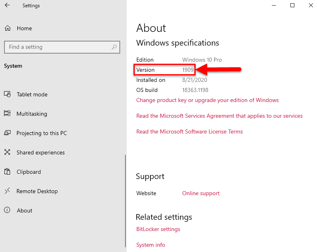Open BitLocker settings link
The width and height of the screenshot is (317, 252).
158,229
